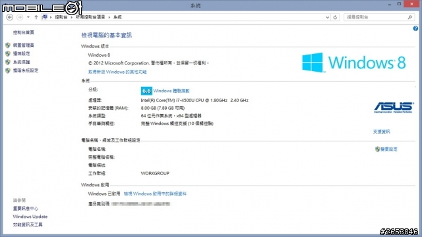Click the search magnifier icon
The height and width of the screenshot is (237, 422).
(x=410, y=17)
